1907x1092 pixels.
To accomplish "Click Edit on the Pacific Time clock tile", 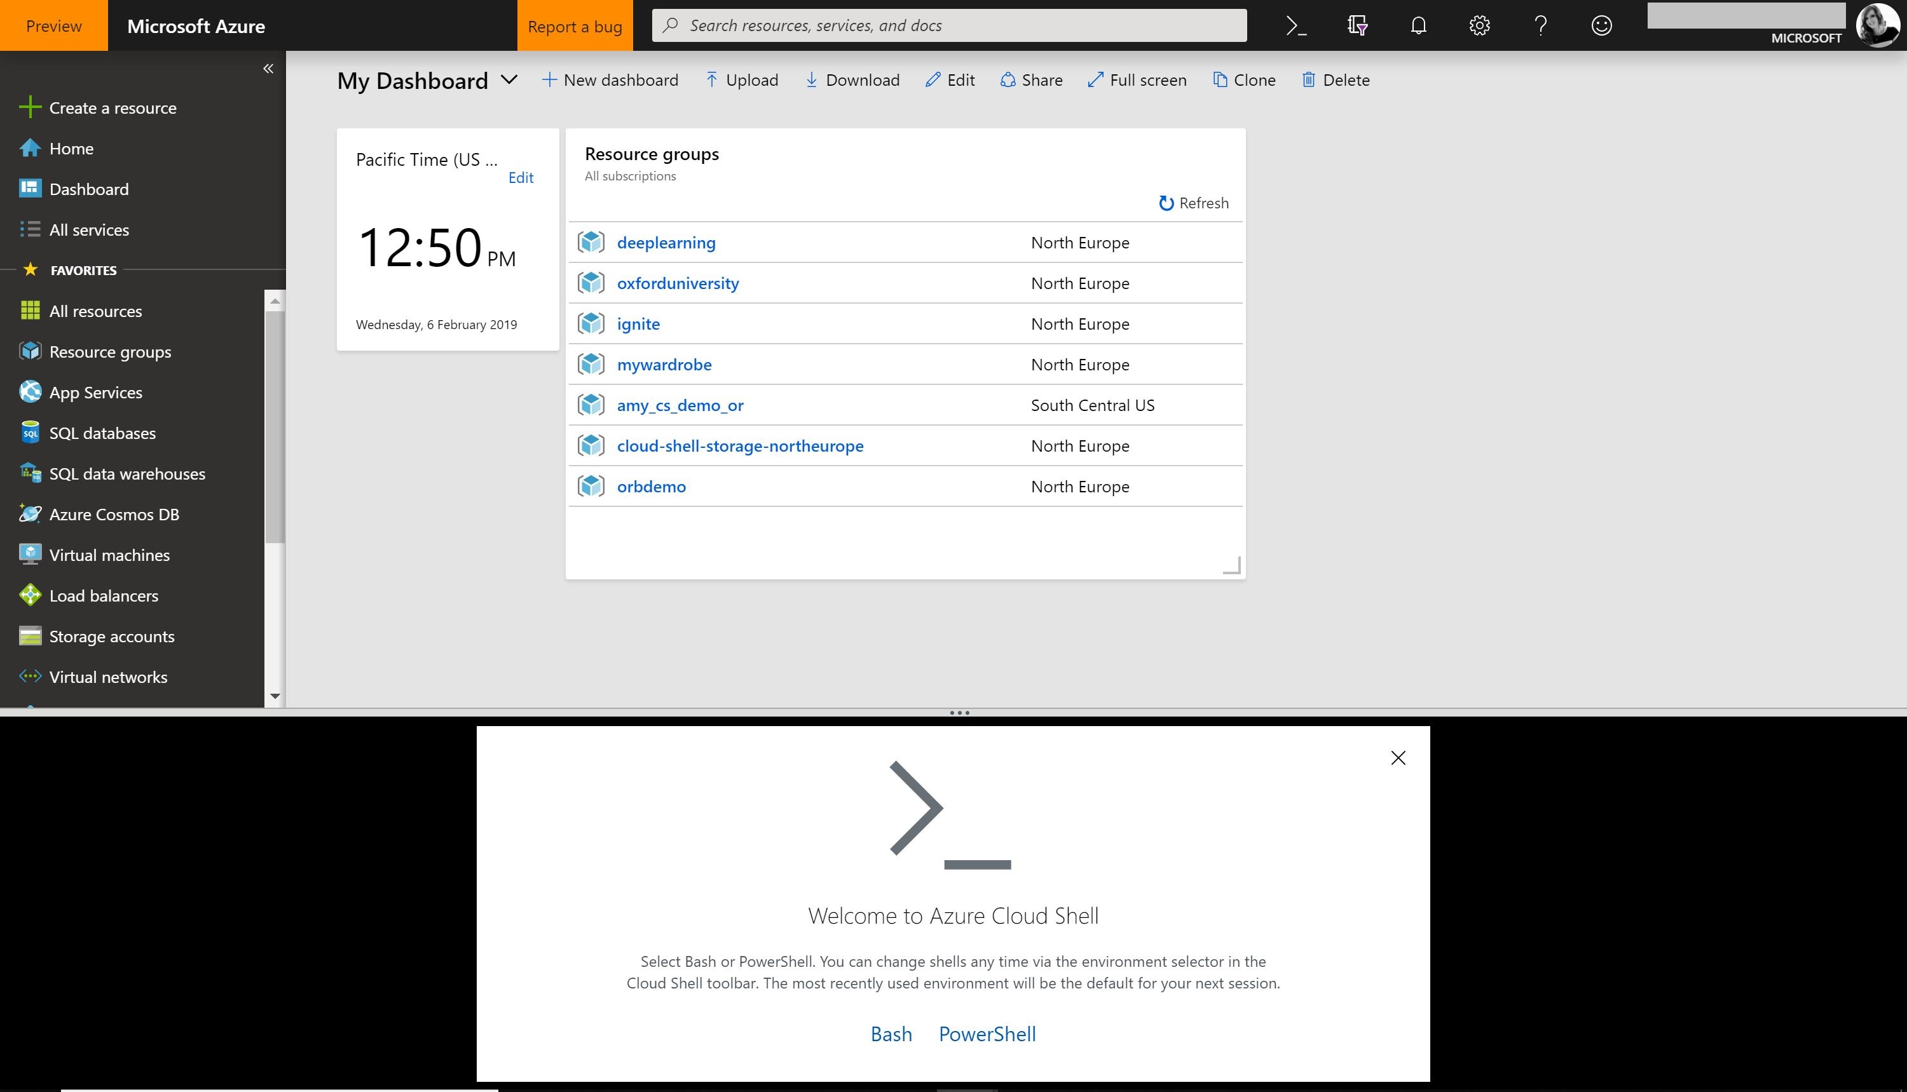I will (521, 178).
